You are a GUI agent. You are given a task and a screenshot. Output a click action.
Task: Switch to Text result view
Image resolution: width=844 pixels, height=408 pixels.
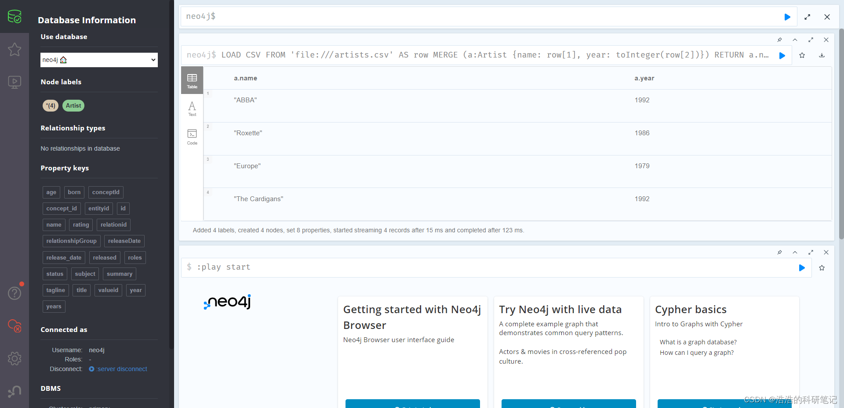tap(192, 109)
